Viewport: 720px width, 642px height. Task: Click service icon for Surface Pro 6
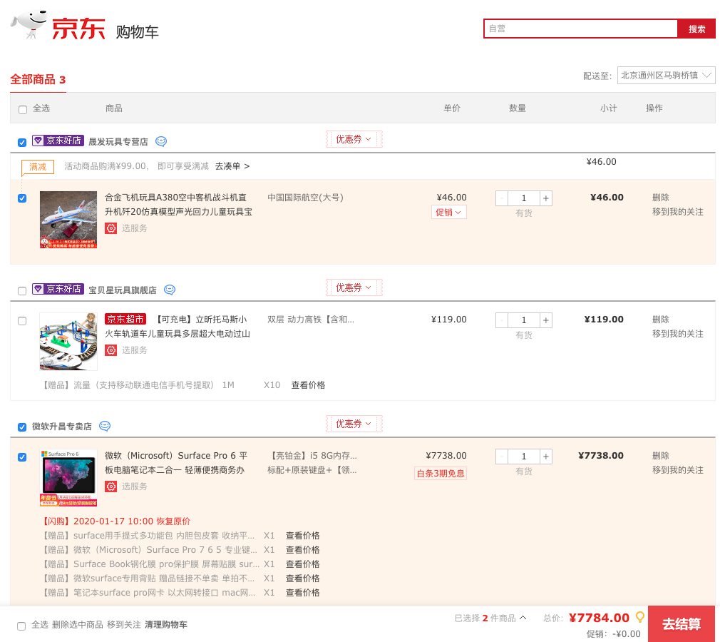(110, 486)
